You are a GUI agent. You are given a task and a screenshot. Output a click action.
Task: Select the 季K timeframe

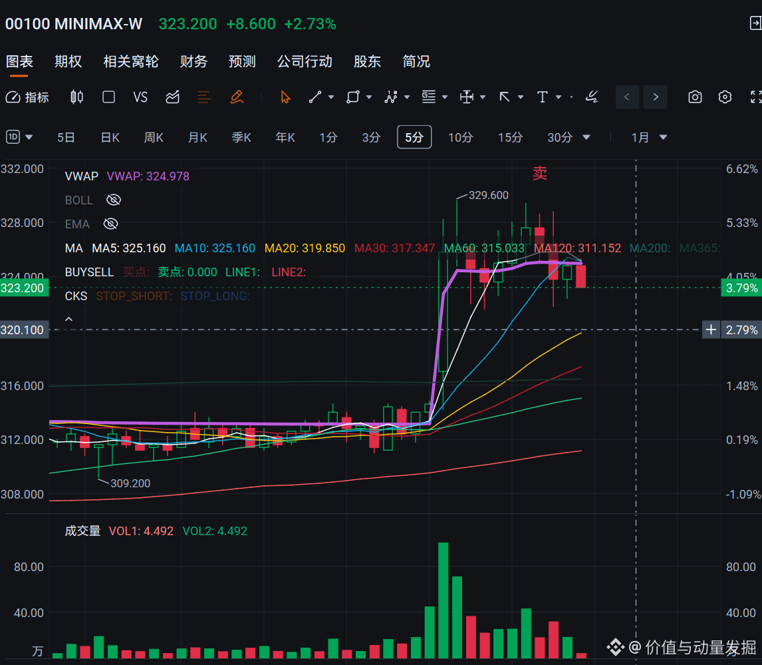[241, 138]
